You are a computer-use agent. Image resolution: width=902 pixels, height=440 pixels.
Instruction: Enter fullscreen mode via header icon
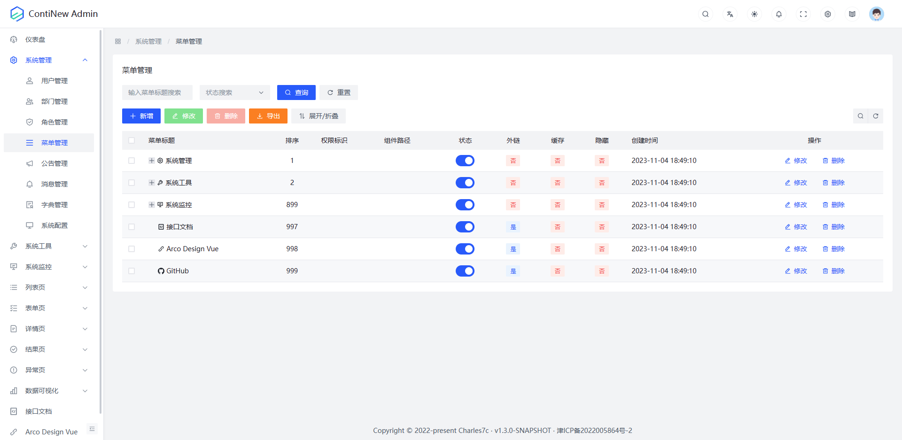pos(803,14)
